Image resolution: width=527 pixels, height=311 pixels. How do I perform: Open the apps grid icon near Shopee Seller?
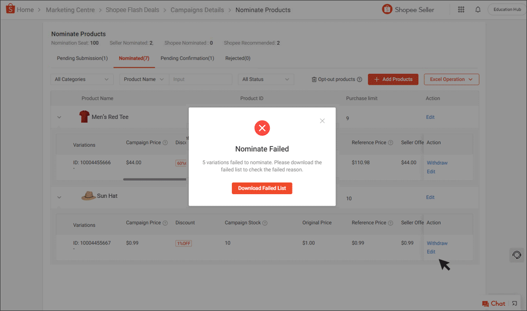coord(461,9)
